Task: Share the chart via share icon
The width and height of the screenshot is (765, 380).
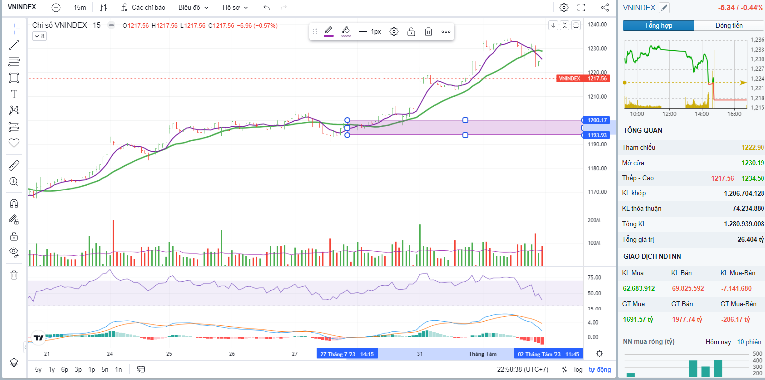Action: pos(605,8)
